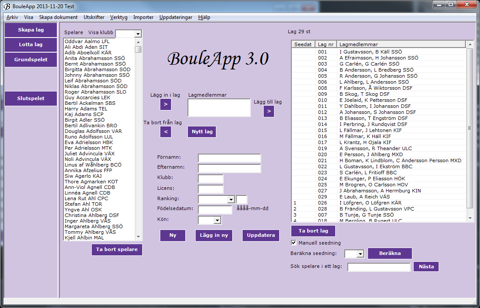Screen dimensions: 480x308
Task: Click the Seedat column header
Action: click(x=303, y=44)
